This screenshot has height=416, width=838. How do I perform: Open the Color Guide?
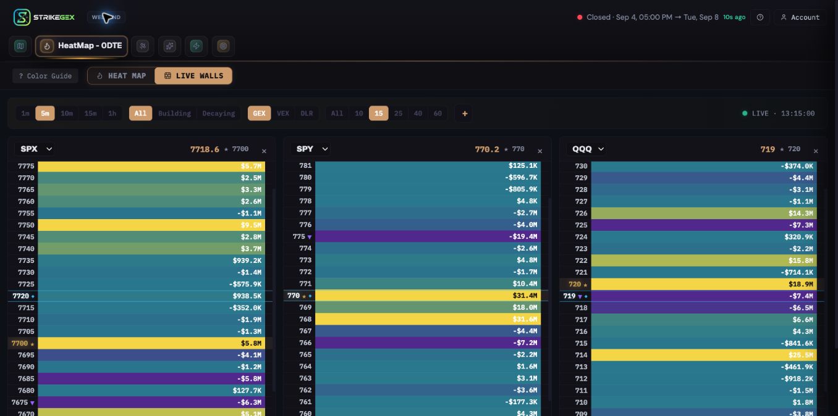pyautogui.click(x=45, y=76)
